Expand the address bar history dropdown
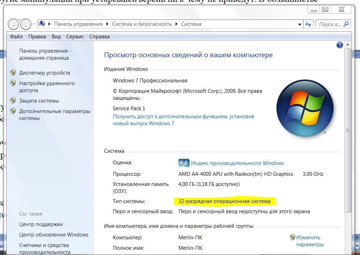This screenshot has height=255, width=360. click(300, 24)
